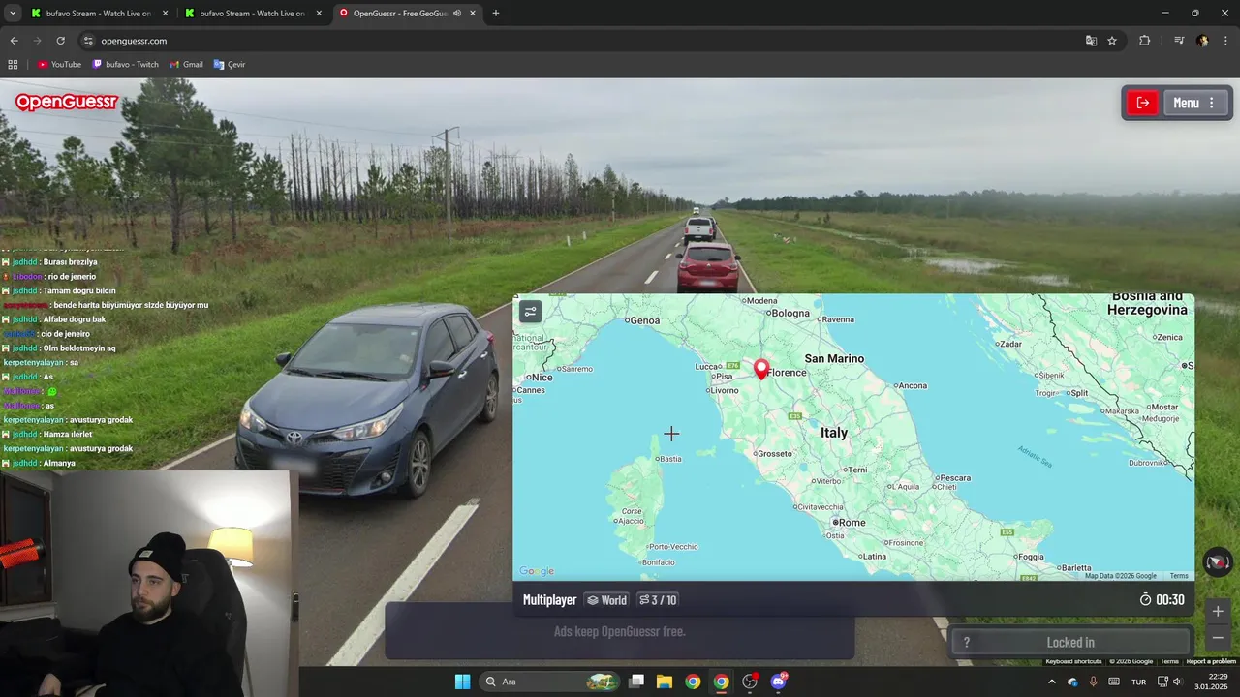Click the Google logo on guess map

(537, 571)
